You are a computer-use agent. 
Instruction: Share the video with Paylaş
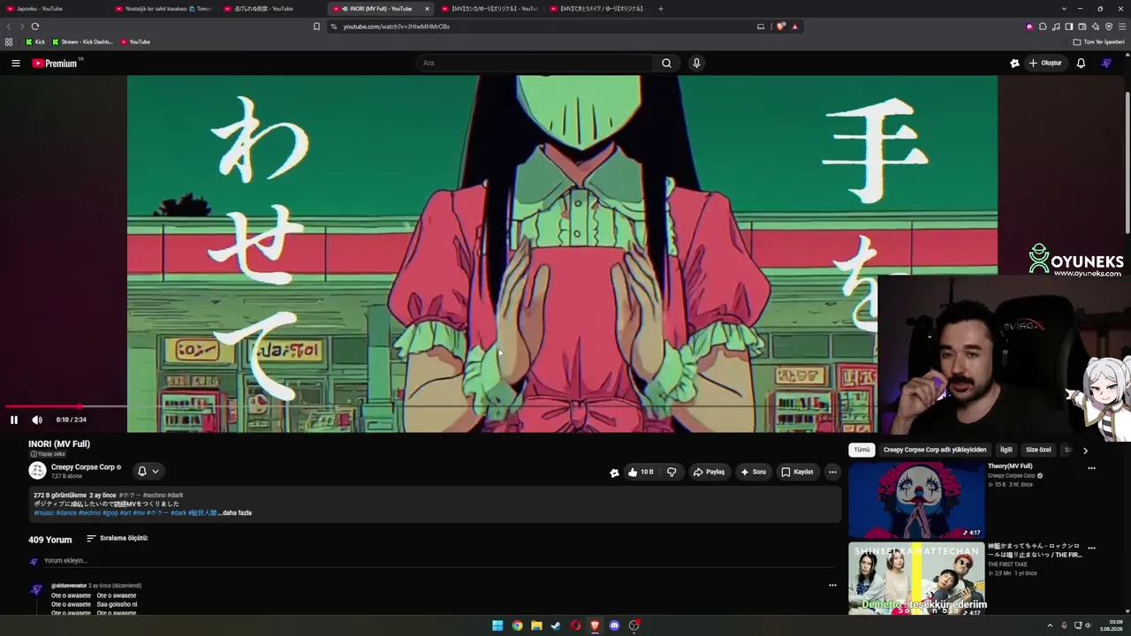click(x=709, y=472)
